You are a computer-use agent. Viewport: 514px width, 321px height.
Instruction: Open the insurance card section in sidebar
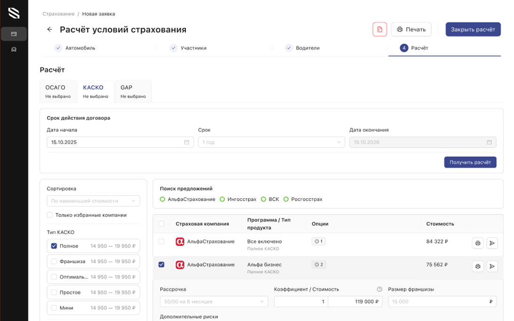(x=14, y=34)
